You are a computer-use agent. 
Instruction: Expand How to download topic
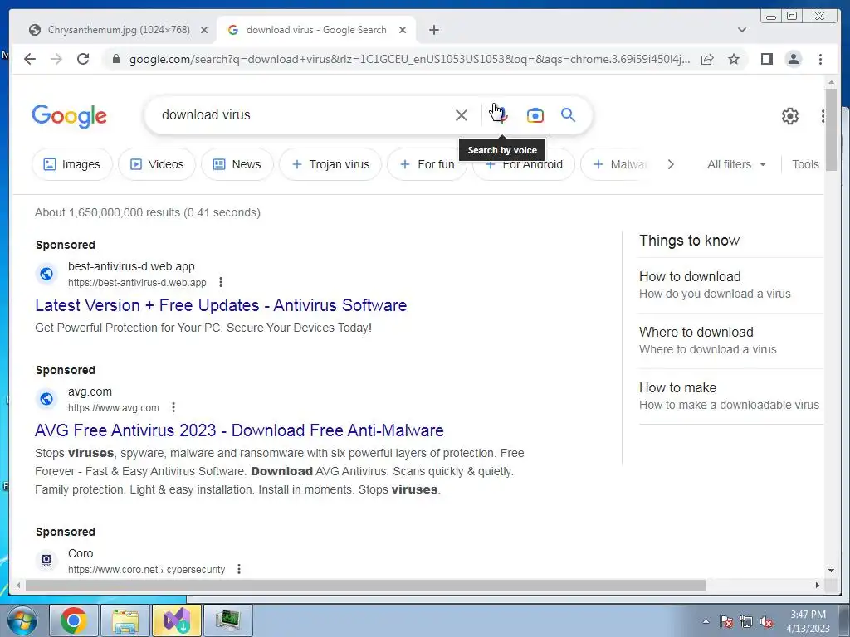pyautogui.click(x=730, y=285)
